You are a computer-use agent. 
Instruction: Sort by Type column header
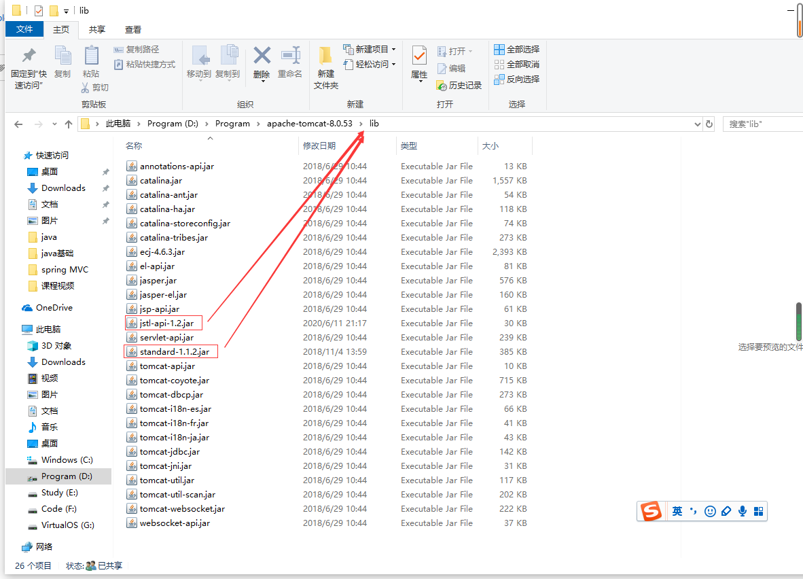409,146
